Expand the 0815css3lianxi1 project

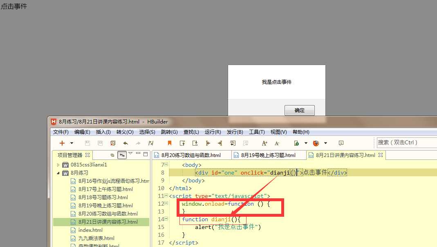pos(58,165)
